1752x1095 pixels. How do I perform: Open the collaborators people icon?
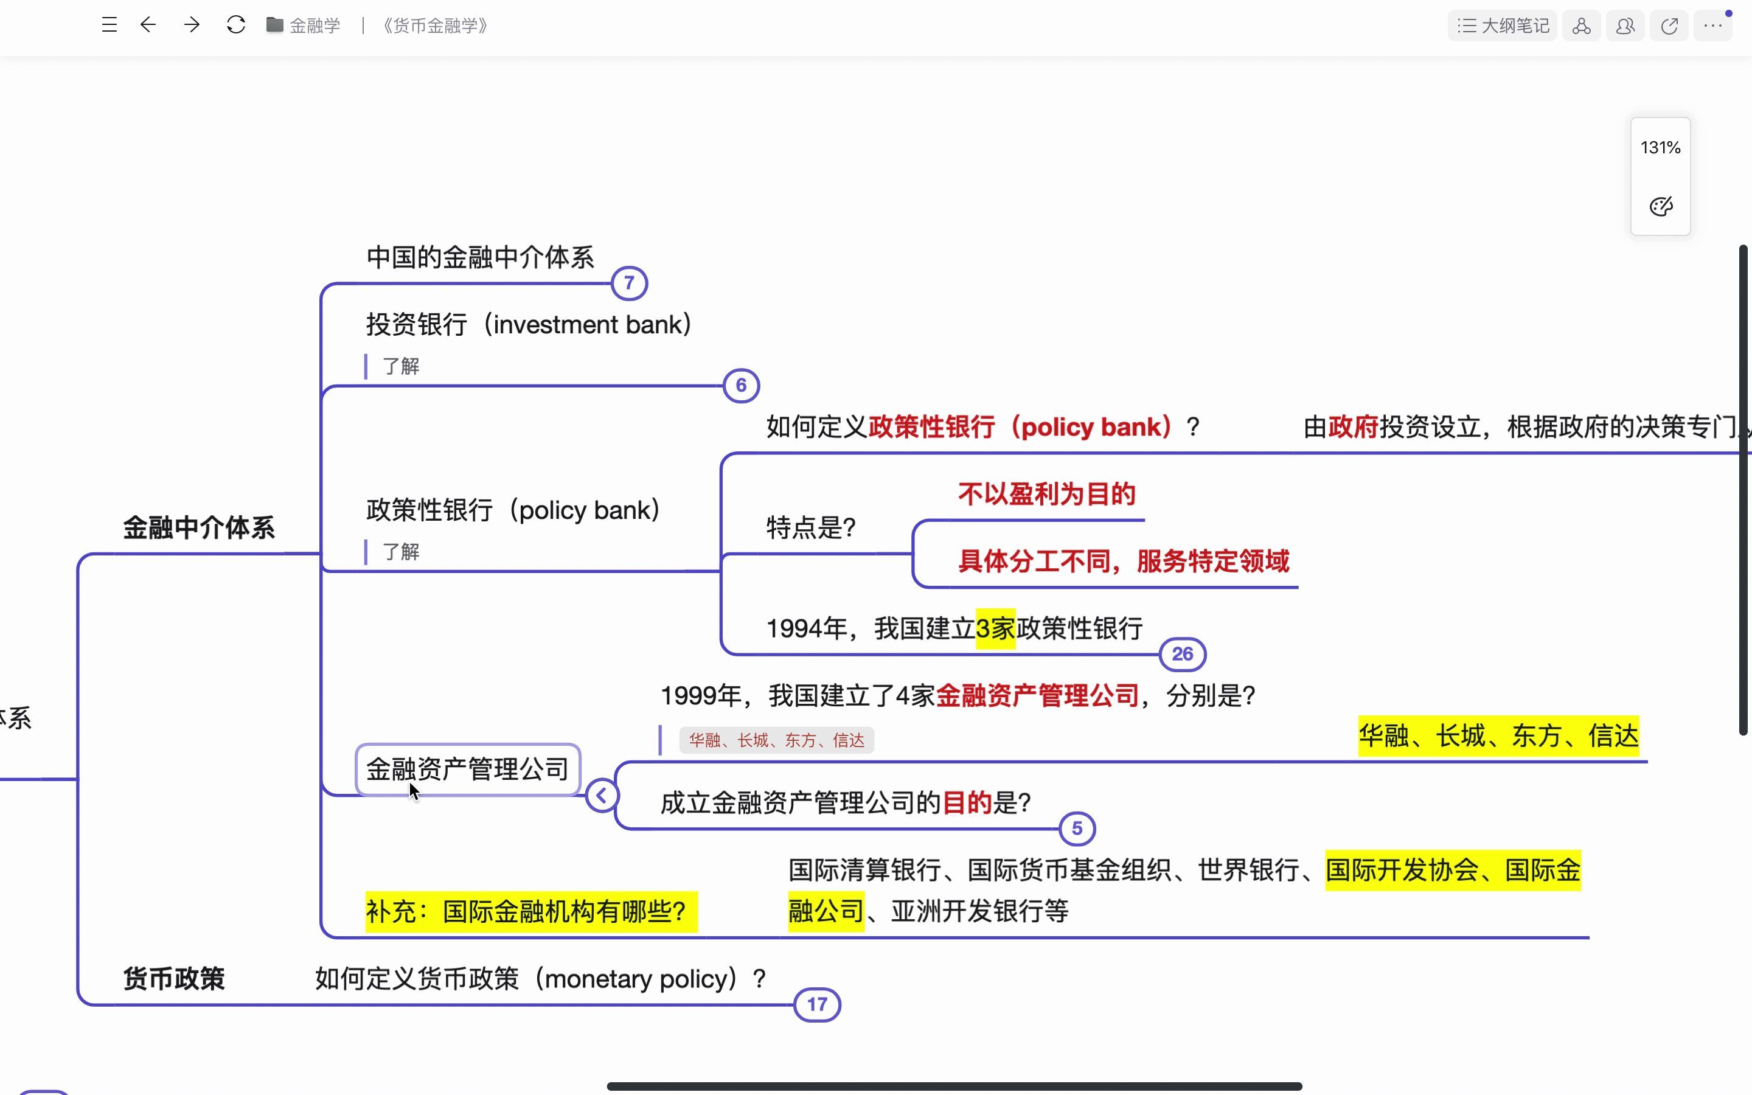tap(1625, 26)
